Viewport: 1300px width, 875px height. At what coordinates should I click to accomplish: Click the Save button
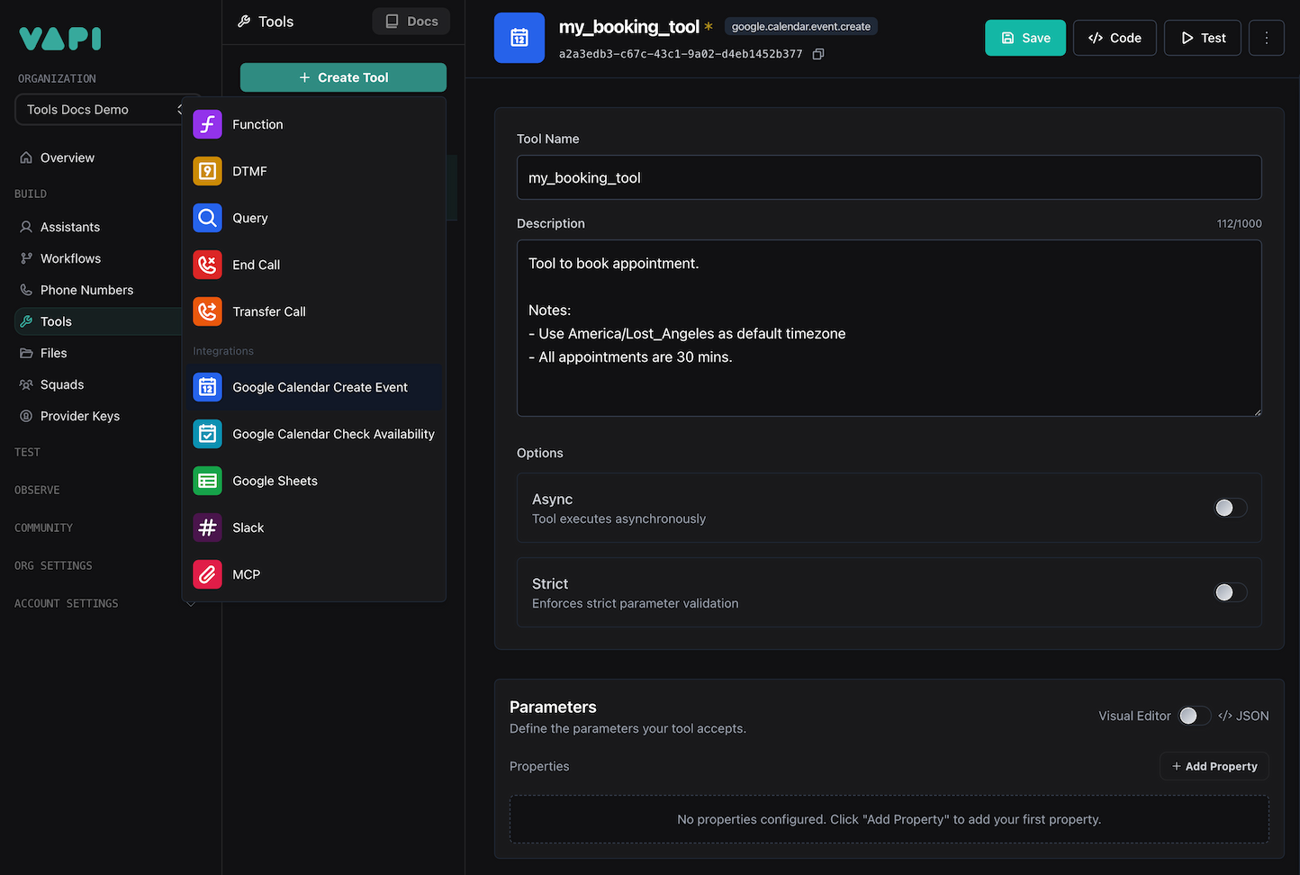click(x=1025, y=38)
